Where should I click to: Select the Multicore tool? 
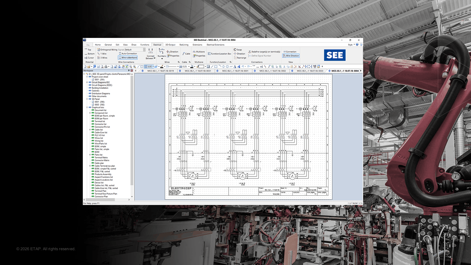[x=198, y=52]
